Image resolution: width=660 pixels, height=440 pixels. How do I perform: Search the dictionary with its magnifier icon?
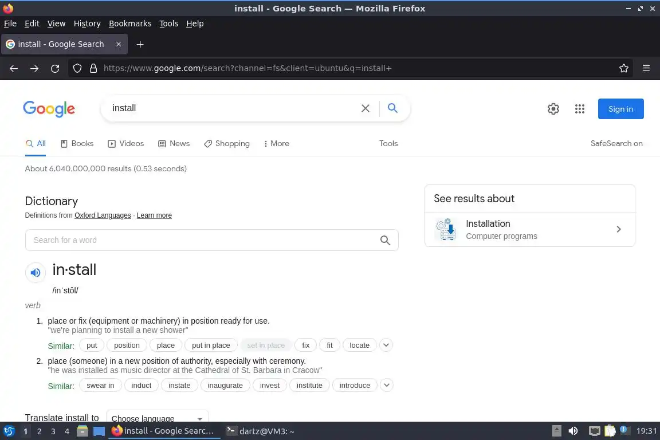pyautogui.click(x=385, y=240)
